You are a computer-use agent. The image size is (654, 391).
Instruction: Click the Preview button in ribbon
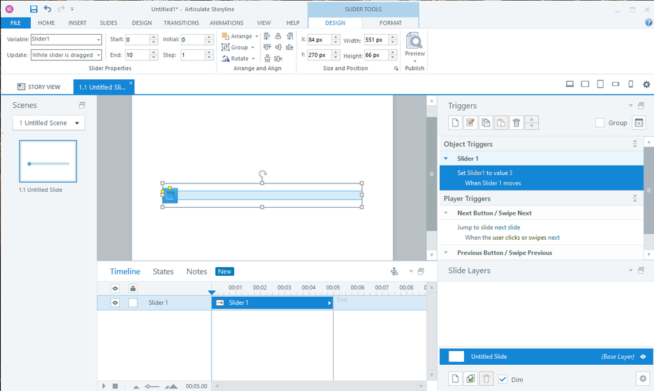pos(414,45)
